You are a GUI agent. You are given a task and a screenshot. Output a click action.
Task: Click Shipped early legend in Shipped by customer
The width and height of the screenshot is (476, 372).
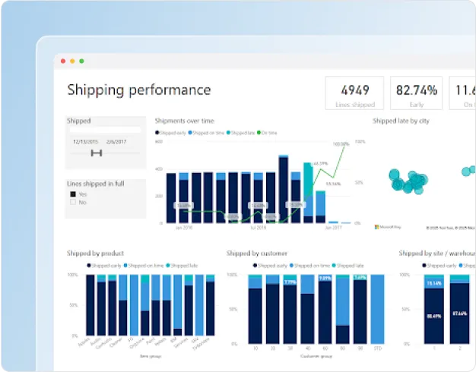(x=270, y=266)
